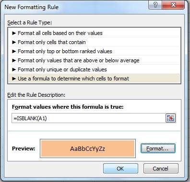Close the New Formatting Rule dialog

(x=173, y=5)
